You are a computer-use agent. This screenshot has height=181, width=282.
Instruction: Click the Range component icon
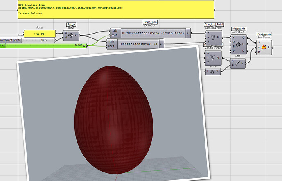click(71, 35)
